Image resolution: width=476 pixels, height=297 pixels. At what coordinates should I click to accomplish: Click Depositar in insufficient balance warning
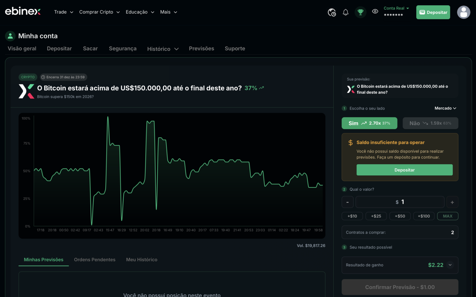tap(404, 170)
